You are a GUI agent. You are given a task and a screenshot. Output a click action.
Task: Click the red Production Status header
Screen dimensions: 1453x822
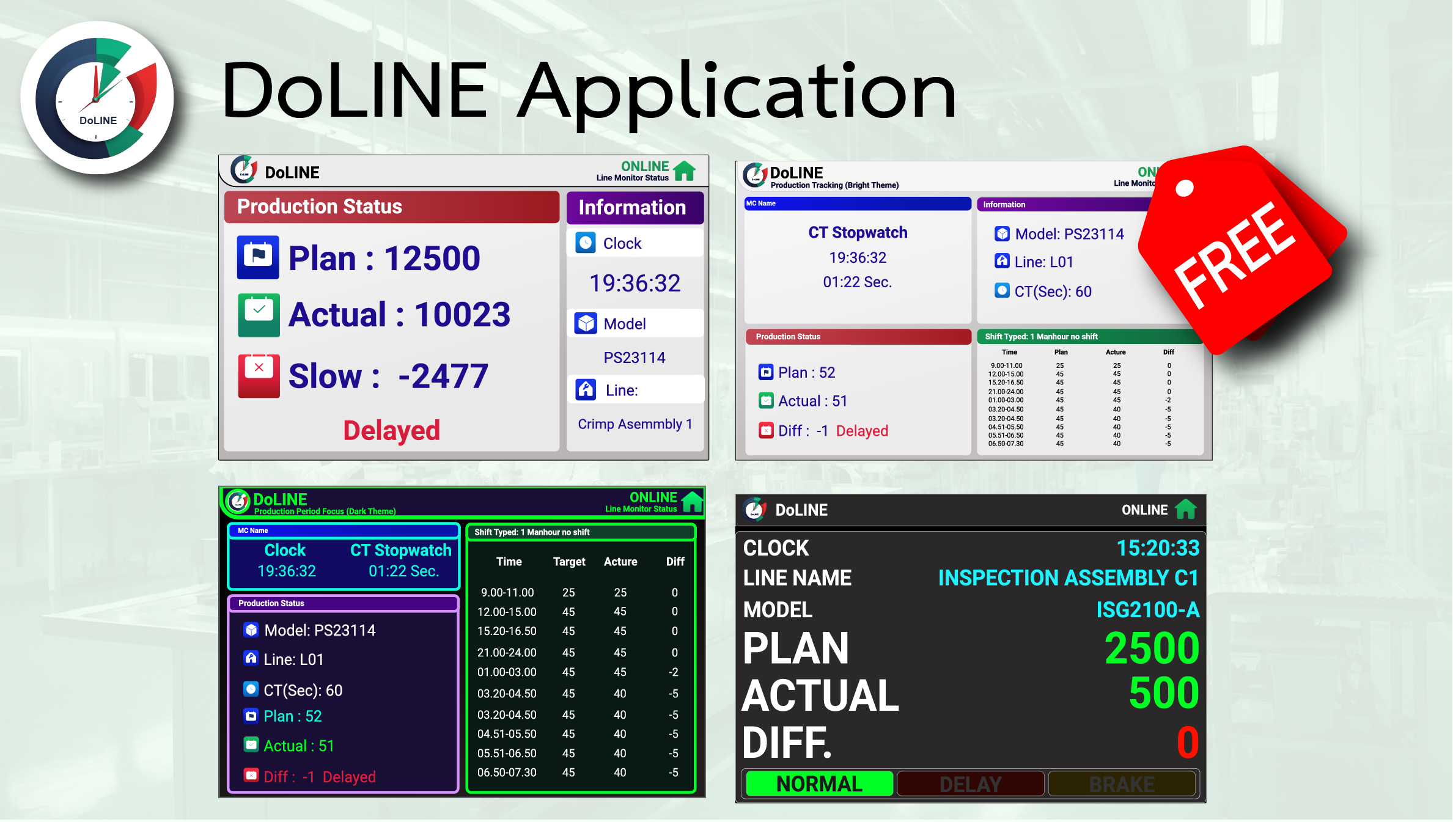[391, 207]
